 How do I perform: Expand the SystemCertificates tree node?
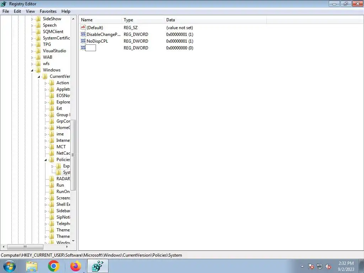[32, 38]
